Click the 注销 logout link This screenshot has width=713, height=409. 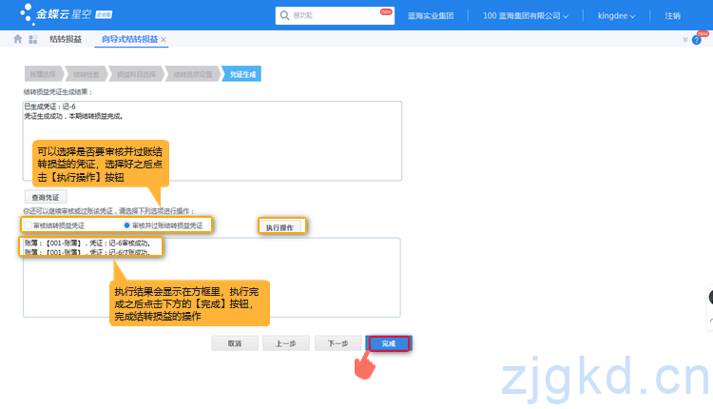tap(672, 16)
